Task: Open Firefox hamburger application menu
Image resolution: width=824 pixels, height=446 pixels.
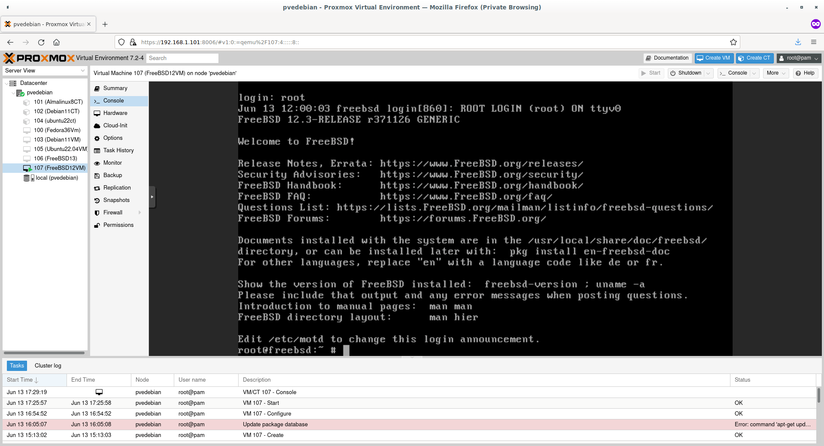Action: tap(813, 42)
